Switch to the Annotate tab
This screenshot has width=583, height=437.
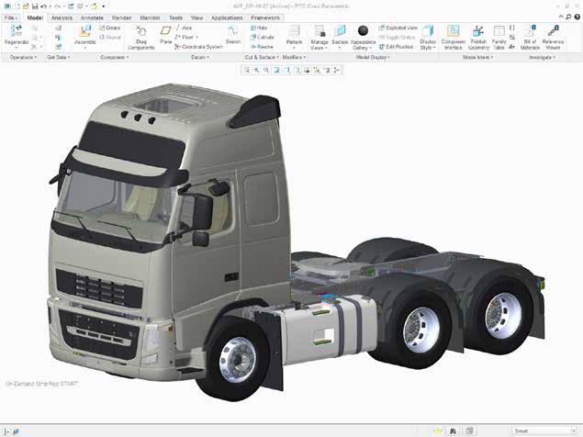[x=92, y=17]
